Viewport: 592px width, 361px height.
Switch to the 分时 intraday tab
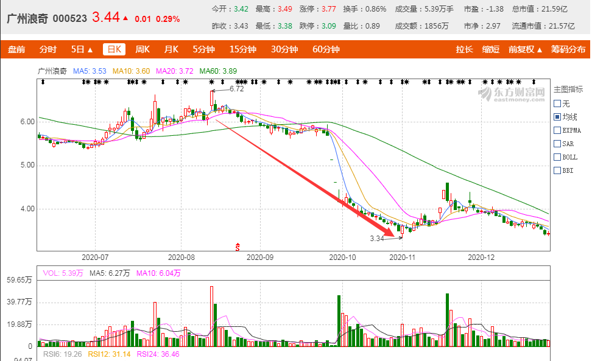point(48,49)
